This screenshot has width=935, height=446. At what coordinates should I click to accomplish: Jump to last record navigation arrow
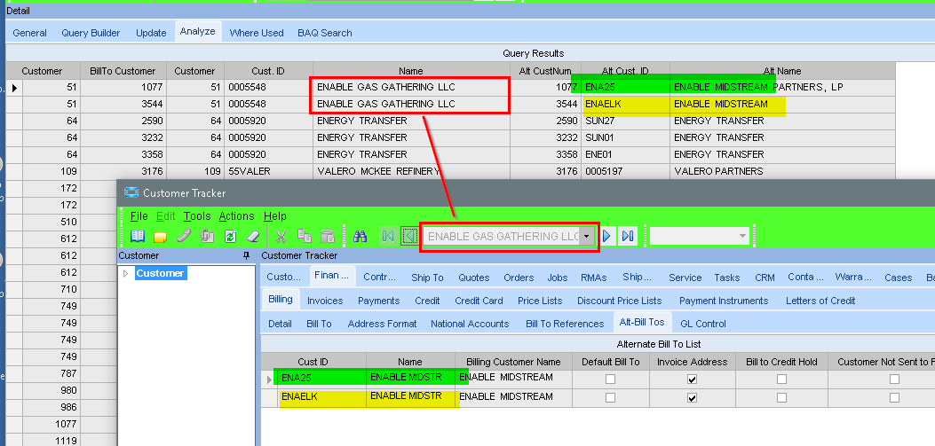(627, 237)
